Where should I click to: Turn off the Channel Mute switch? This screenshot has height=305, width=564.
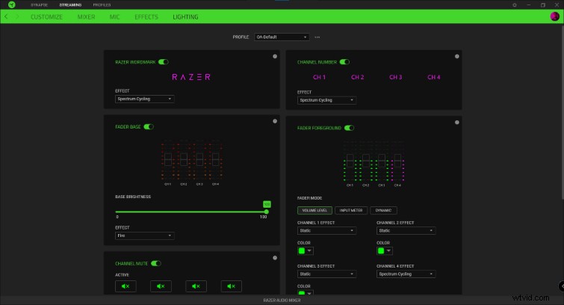pos(156,264)
